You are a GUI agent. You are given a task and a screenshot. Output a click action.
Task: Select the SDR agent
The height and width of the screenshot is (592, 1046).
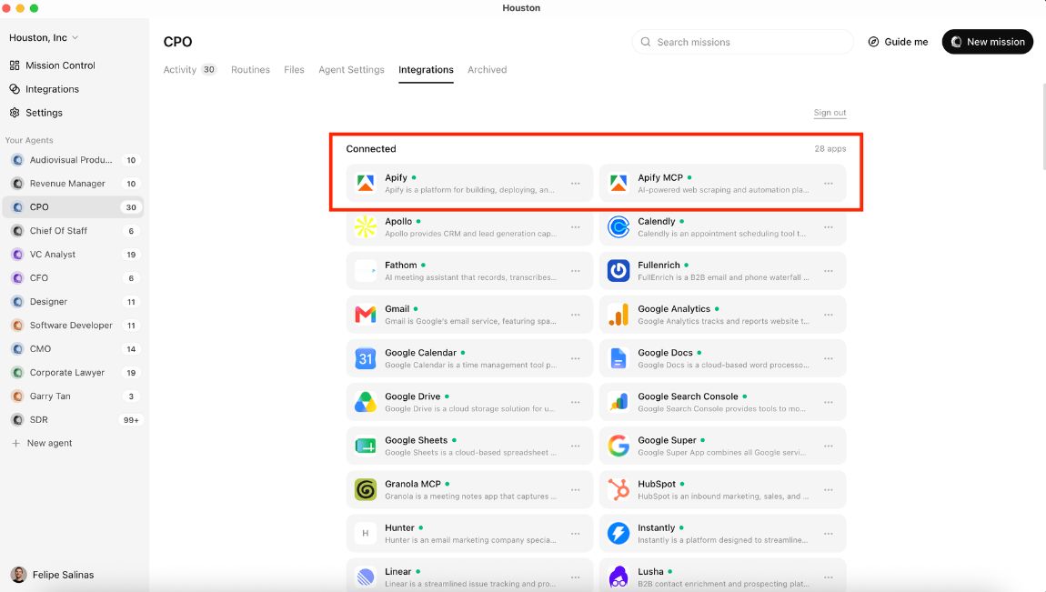pyautogui.click(x=74, y=420)
